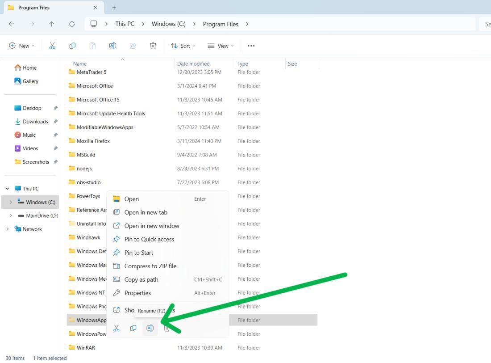Collapse This PC tree node
The height and width of the screenshot is (363, 491).
[7, 189]
